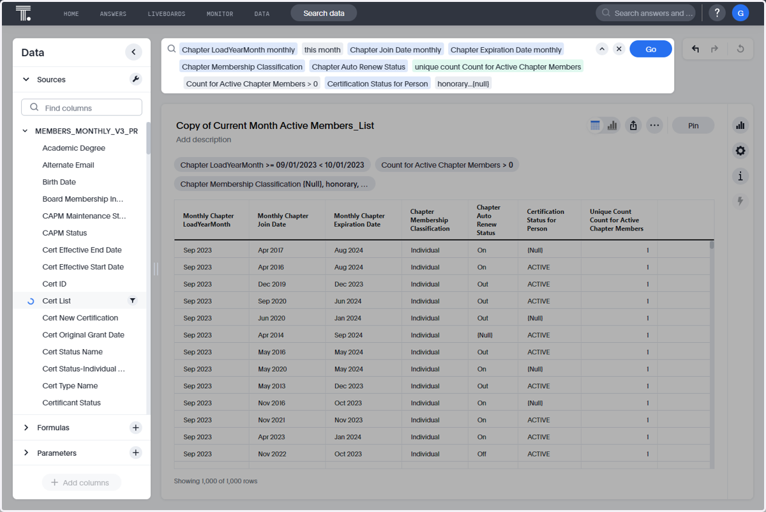766x512 pixels.
Task: Click the lightning bolt icon in sidebar
Action: point(740,202)
